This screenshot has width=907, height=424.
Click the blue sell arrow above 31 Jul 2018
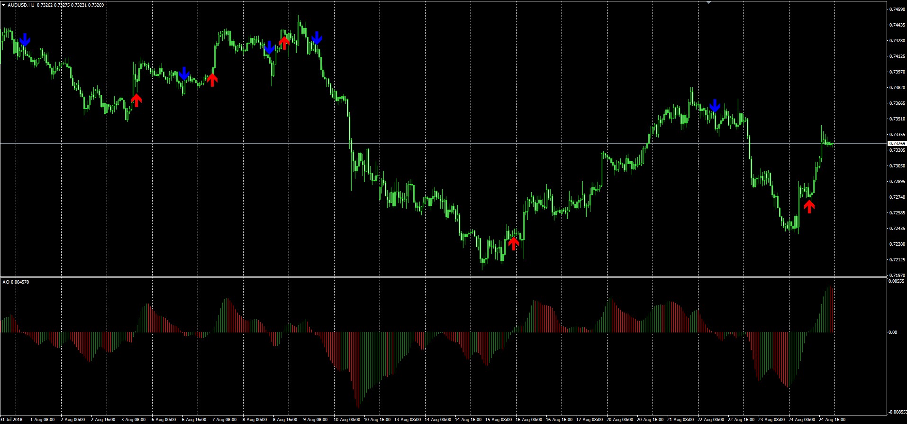25,39
